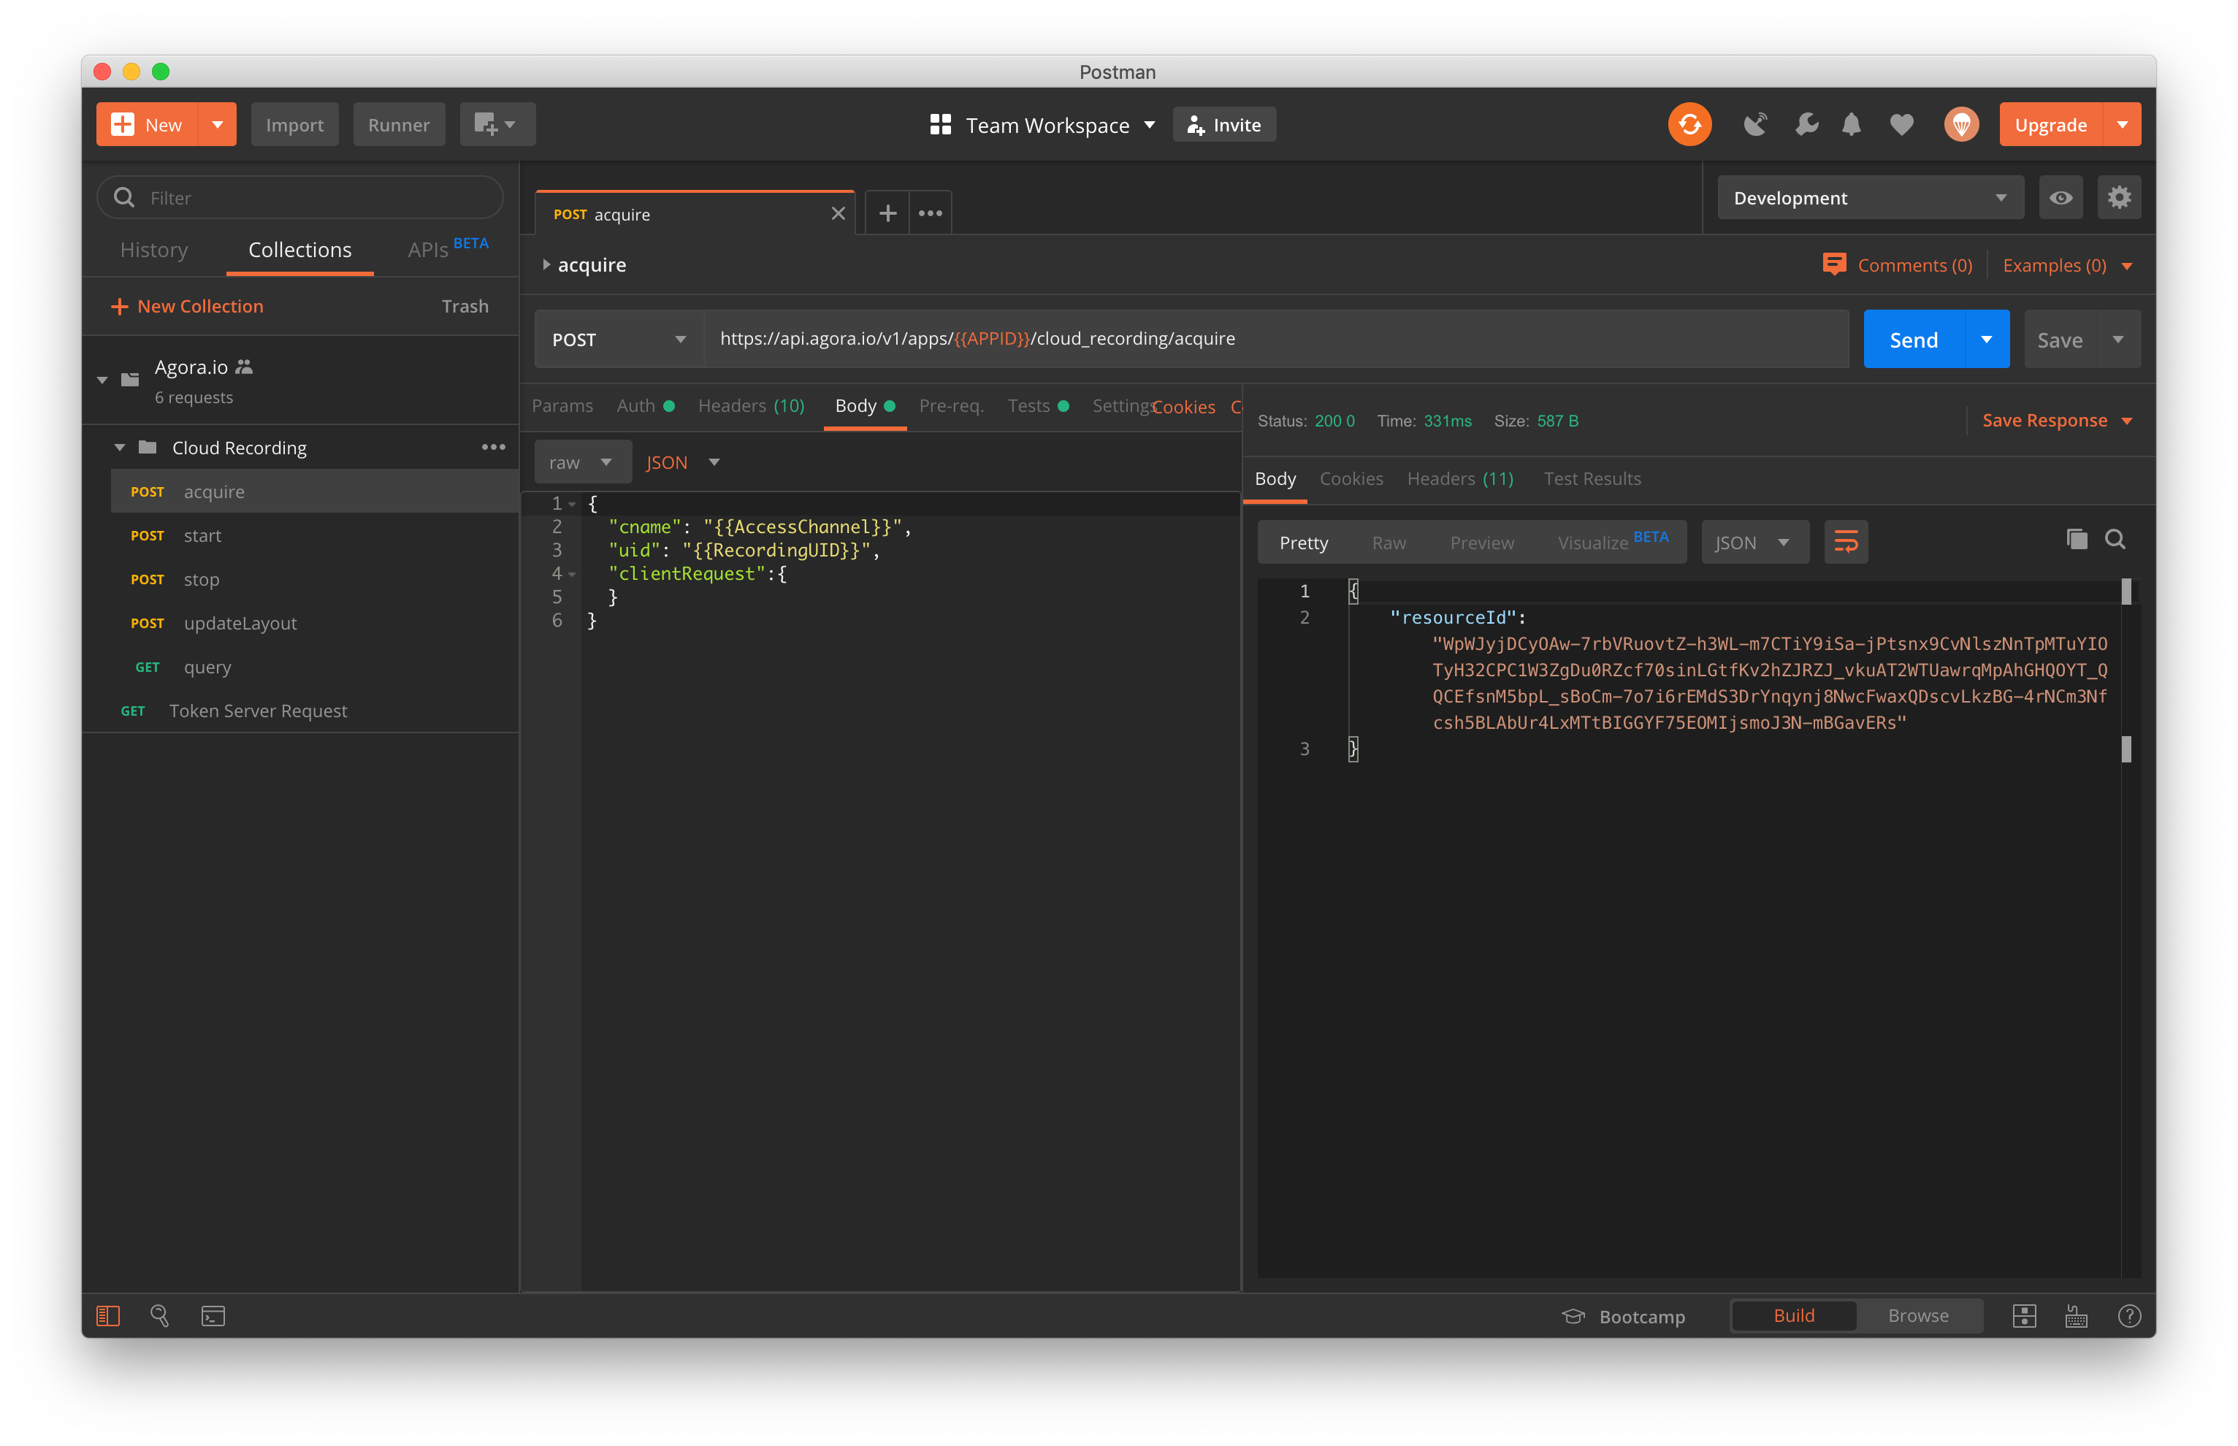Viewport: 2238px width, 1446px height.
Task: Search the response body via magnifier icon
Action: tap(2116, 539)
